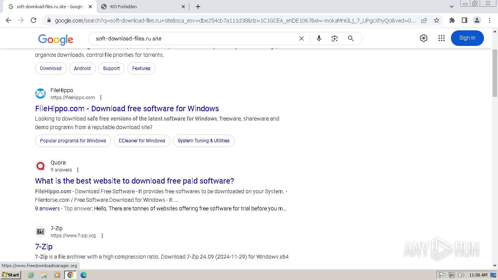
Task: Click the scrollbar down arrow
Action: 495,266
